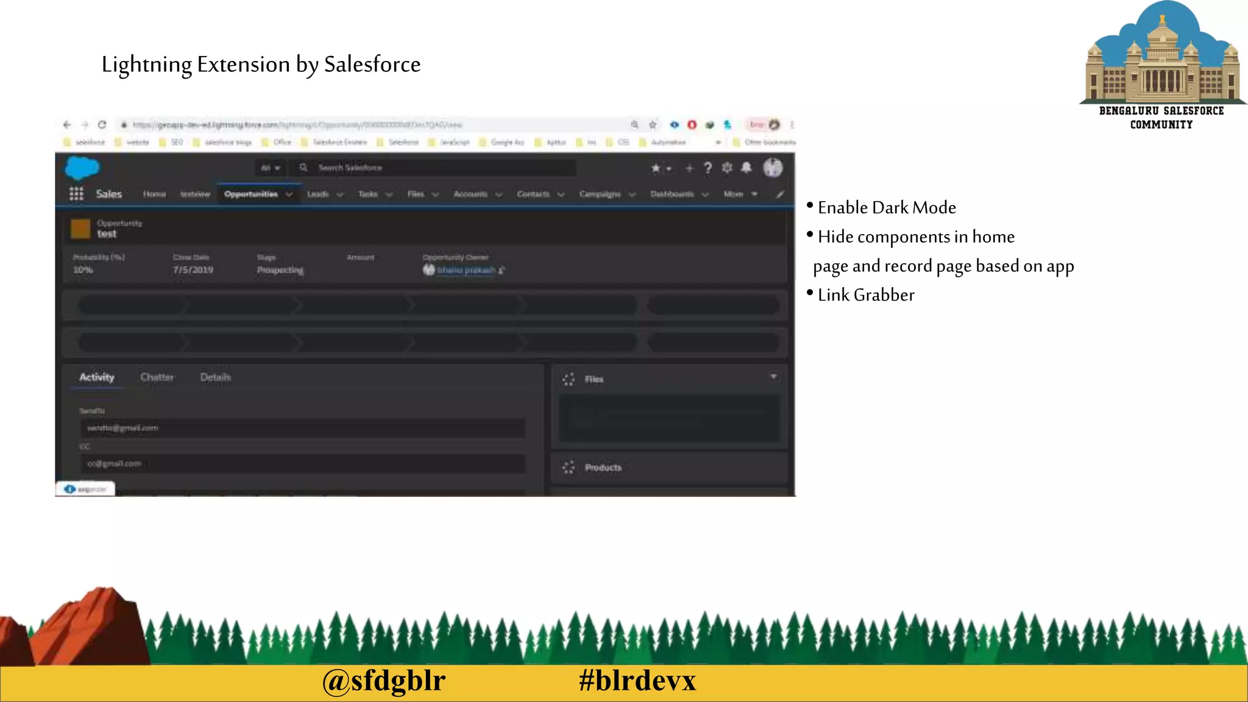Click zoom magnifier icon in address bar
Screen dimensions: 1248x702
(634, 125)
